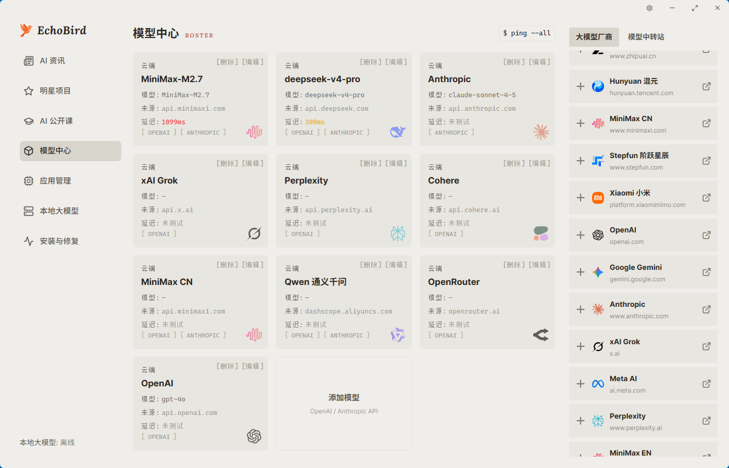Edit the OpenAI model card
This screenshot has width=729, height=468.
(253, 366)
